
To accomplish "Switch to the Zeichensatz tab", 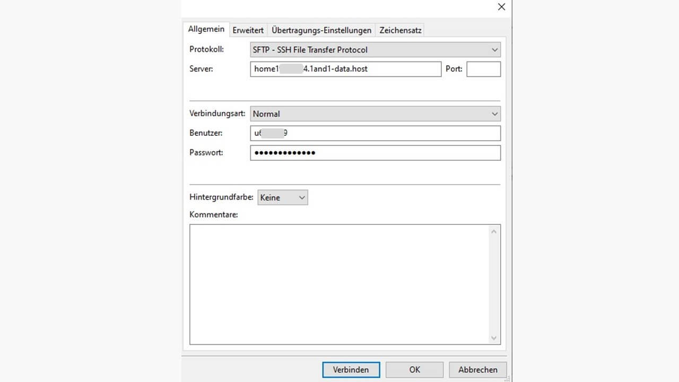I will click(401, 30).
